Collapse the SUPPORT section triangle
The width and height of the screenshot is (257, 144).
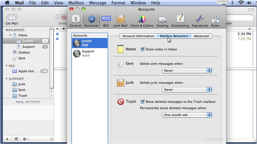6,79
